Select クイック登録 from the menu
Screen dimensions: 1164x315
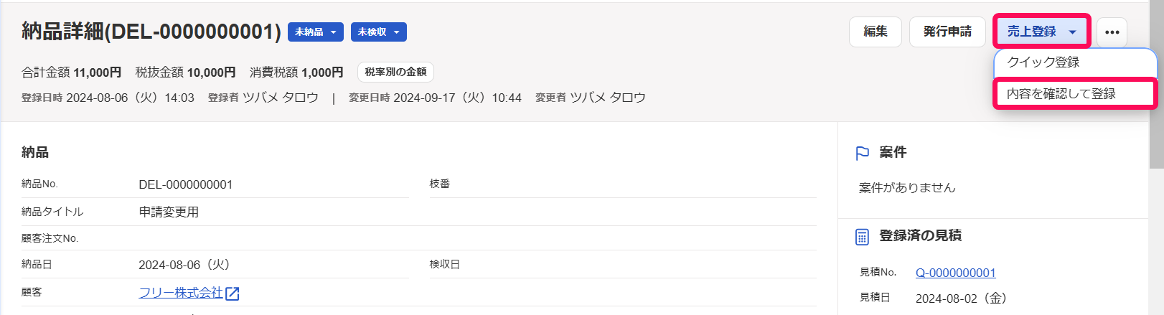point(1043,62)
